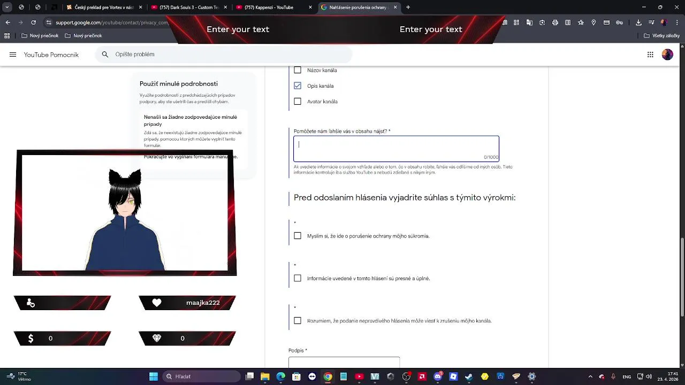Open the AMD software taskbar icon

click(422, 376)
